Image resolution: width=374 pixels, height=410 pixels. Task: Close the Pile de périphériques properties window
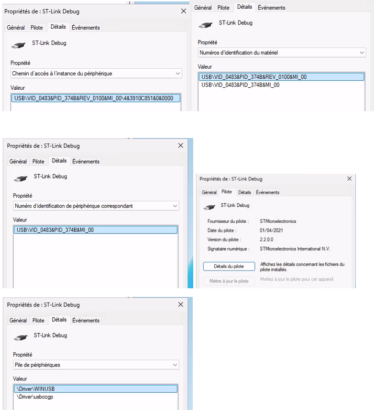click(x=181, y=305)
